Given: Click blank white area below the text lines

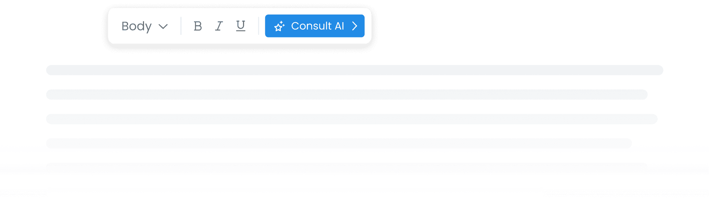Looking at the screenshot, I should 355,187.
